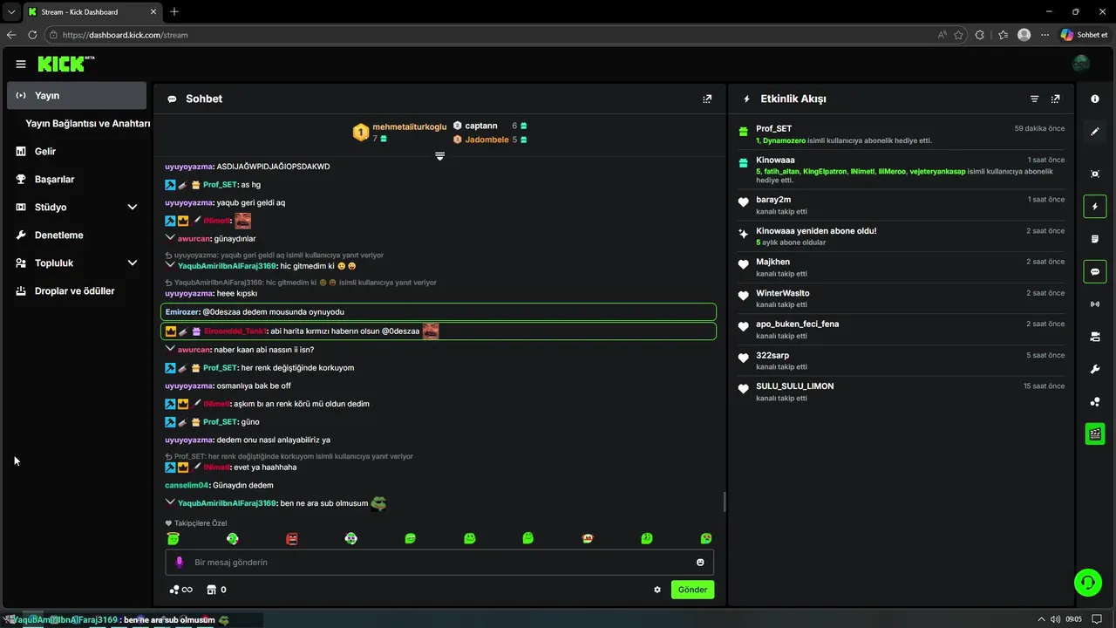Screen dimensions: 1116x628
Task: Click the broadcast signal icon in sidebar
Action: coord(1095,304)
